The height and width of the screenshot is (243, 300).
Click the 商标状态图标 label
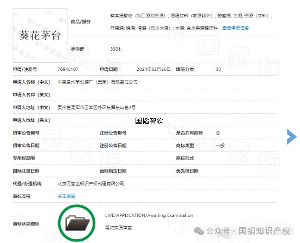(x=26, y=223)
